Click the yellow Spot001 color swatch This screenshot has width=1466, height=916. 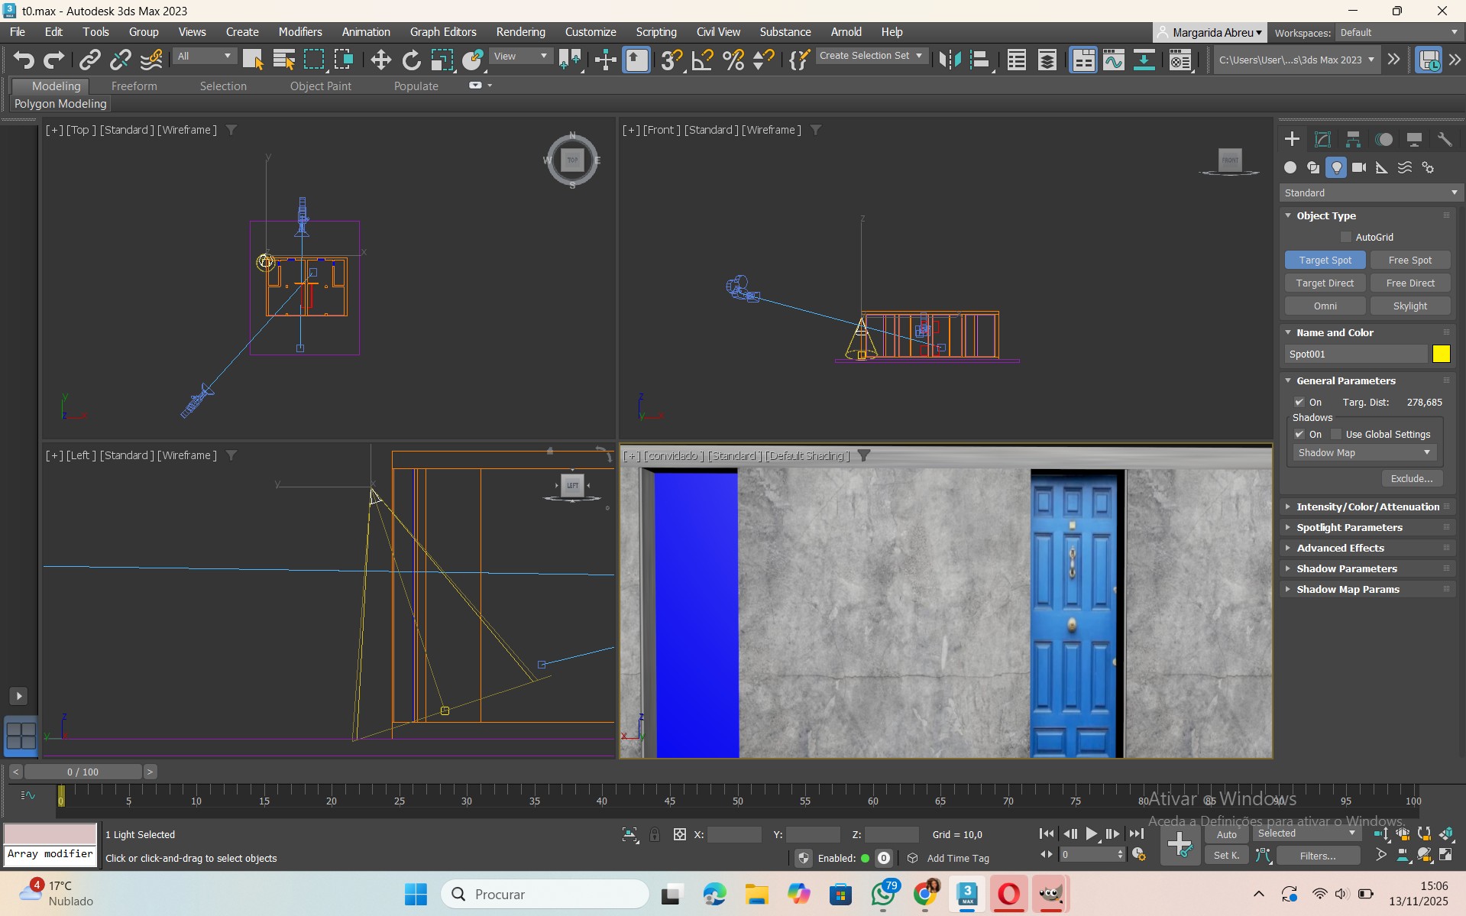point(1441,354)
